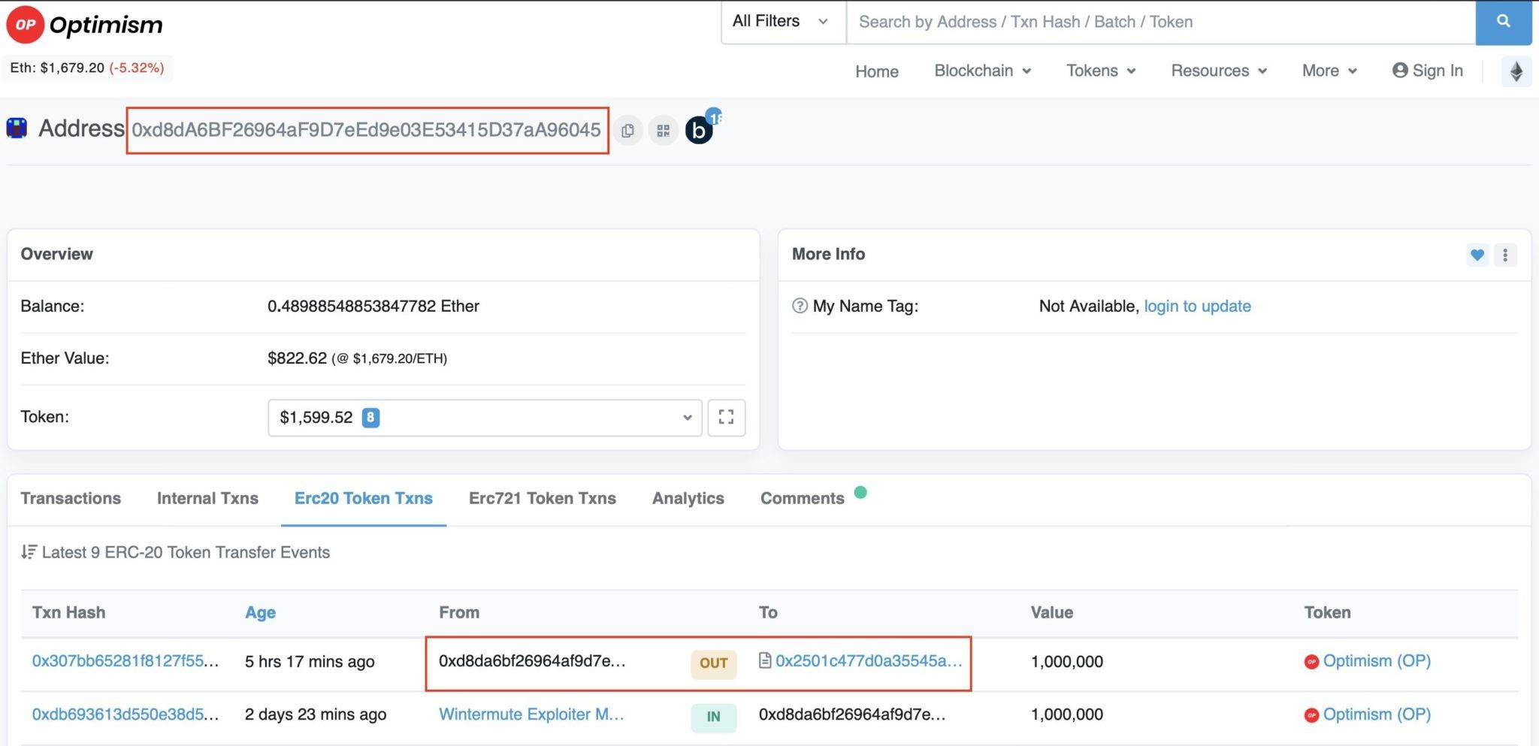Click the Ether Value $822.62 text

click(297, 358)
